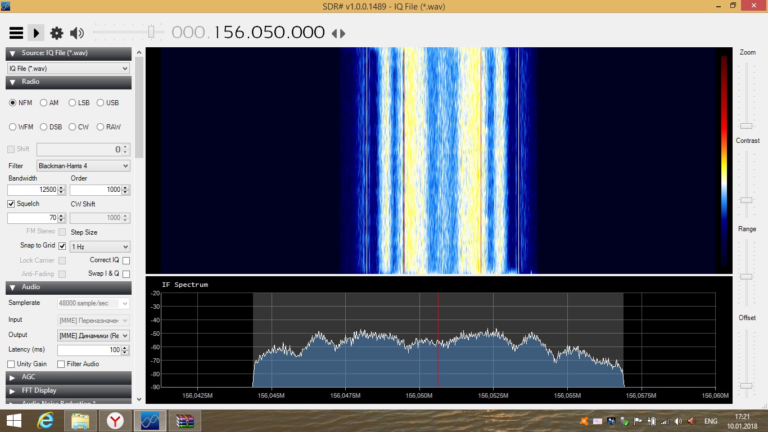The width and height of the screenshot is (768, 432).
Task: Click the Contrast slider handle
Action: point(746,200)
